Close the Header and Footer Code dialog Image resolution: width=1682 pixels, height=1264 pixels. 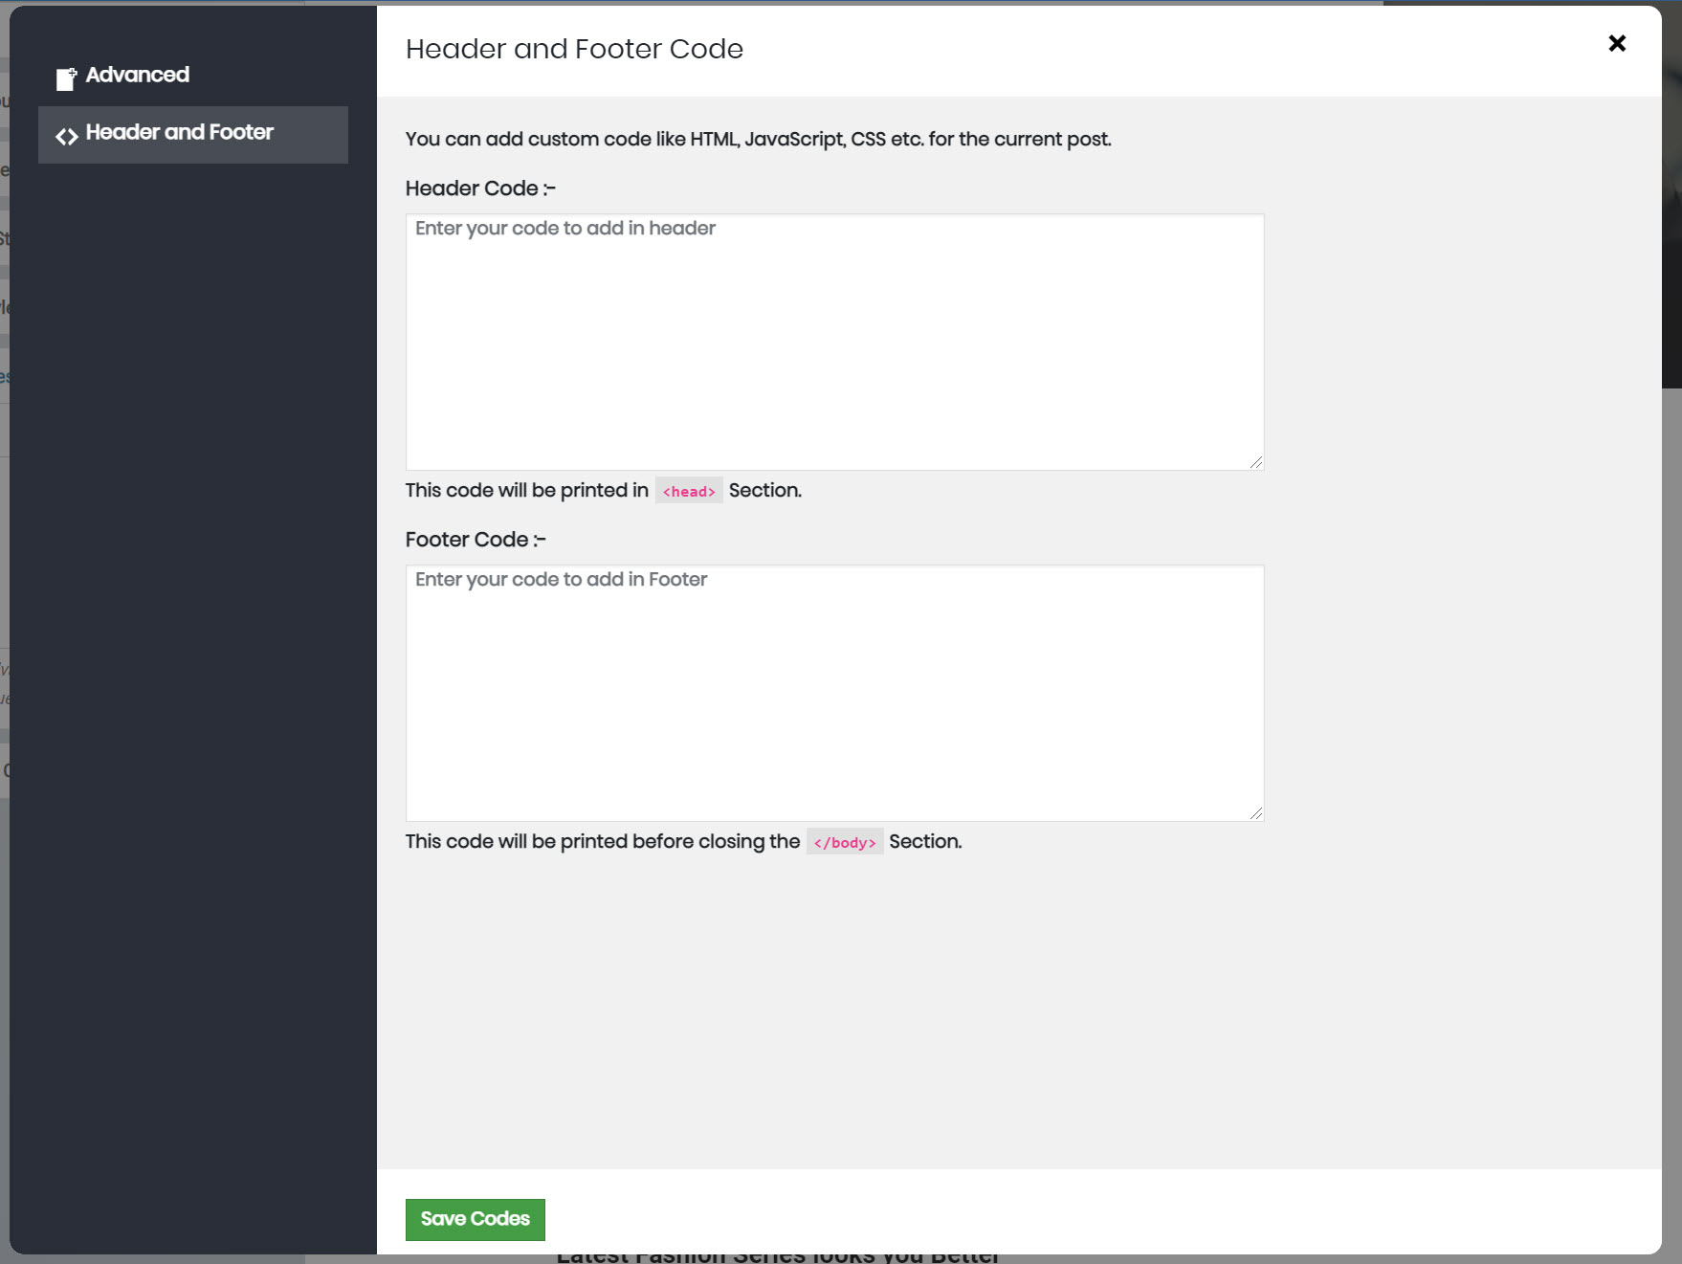coord(1617,43)
